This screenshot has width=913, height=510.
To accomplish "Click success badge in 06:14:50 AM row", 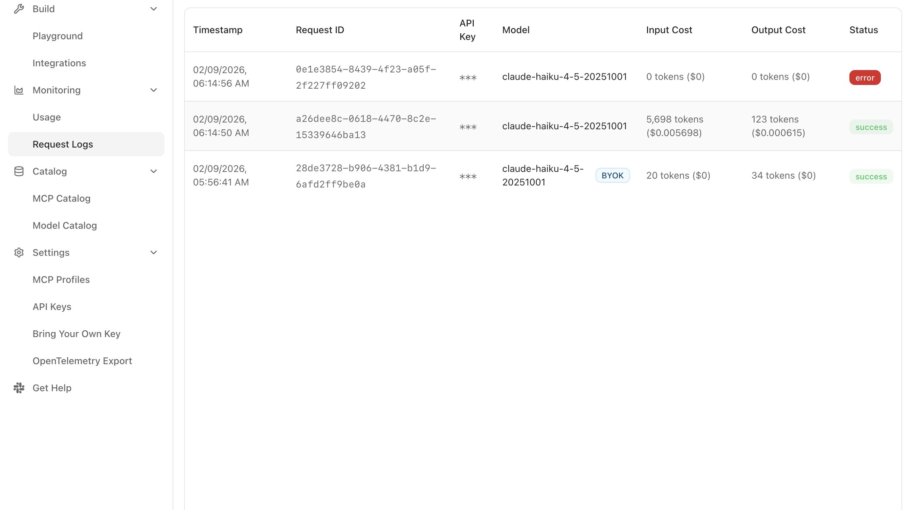I will [871, 127].
